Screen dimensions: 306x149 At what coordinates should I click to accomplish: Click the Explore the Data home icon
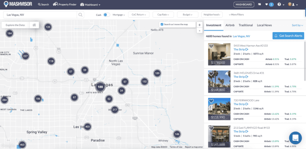(34, 25)
